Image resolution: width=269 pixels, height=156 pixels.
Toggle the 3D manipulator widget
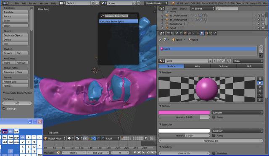90,138
